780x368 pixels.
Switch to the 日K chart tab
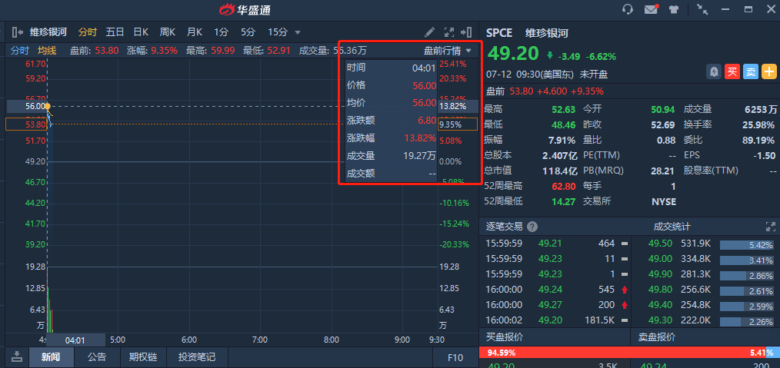(x=141, y=32)
